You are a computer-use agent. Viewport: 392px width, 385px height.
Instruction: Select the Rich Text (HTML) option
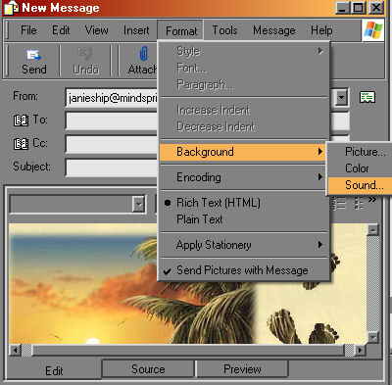[x=244, y=203]
